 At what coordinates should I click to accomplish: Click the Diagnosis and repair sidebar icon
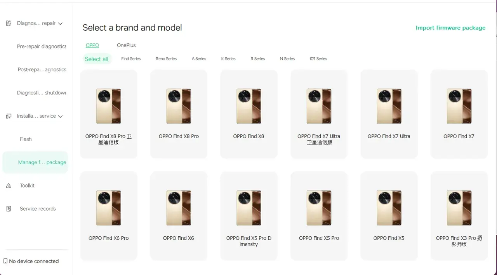tap(9, 23)
